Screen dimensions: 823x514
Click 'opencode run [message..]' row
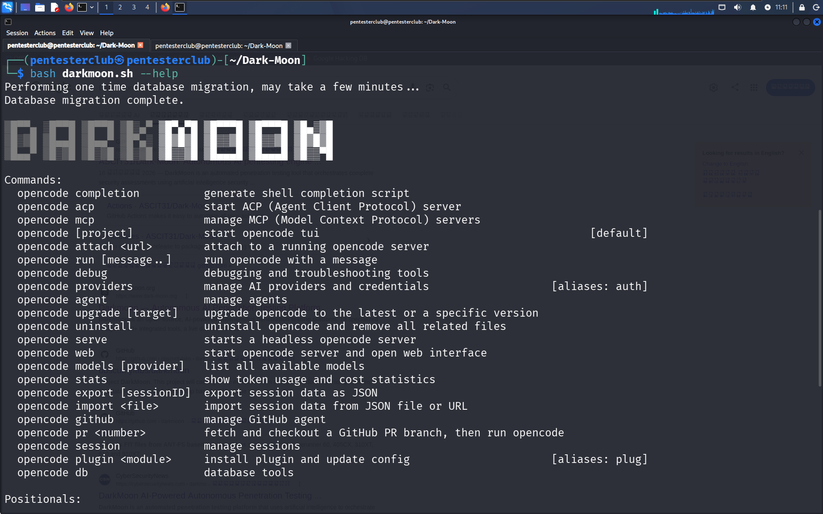[197, 260]
